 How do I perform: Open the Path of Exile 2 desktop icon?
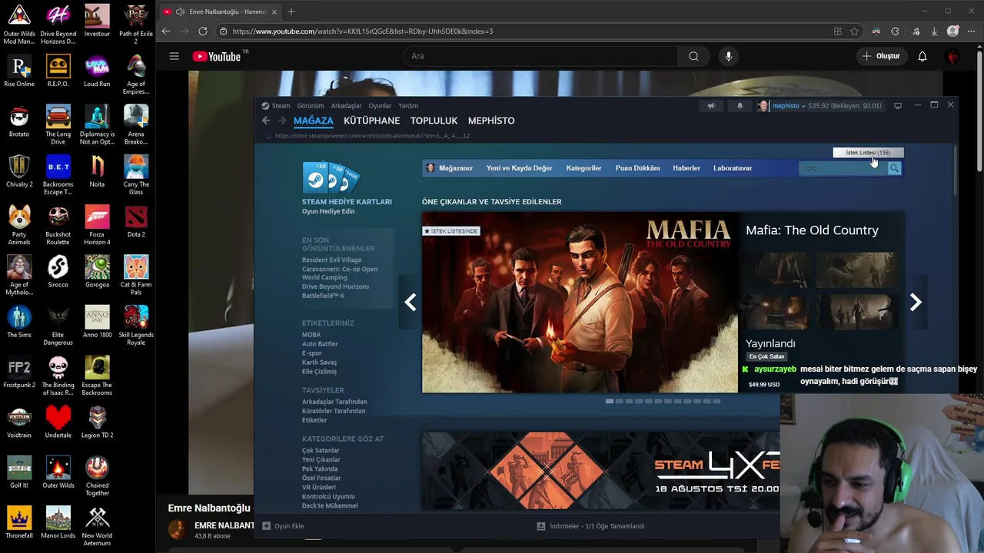coord(136,25)
